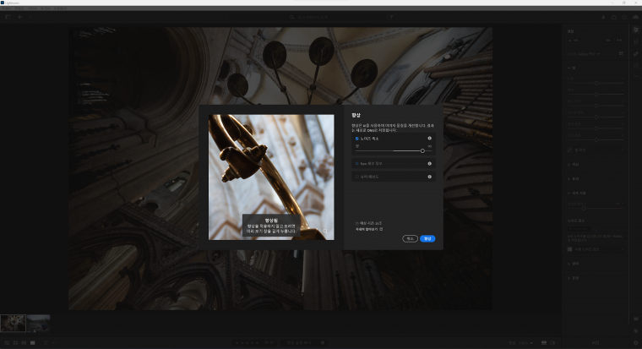Switch to square grid view icon

[15, 342]
